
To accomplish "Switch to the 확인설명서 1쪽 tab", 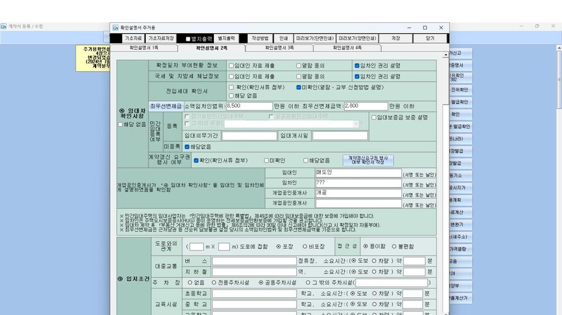I will pyautogui.click(x=144, y=48).
